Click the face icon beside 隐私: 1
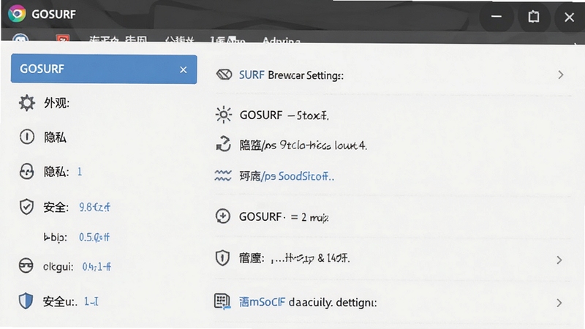Screen dimensions: 585x329 (x=26, y=172)
